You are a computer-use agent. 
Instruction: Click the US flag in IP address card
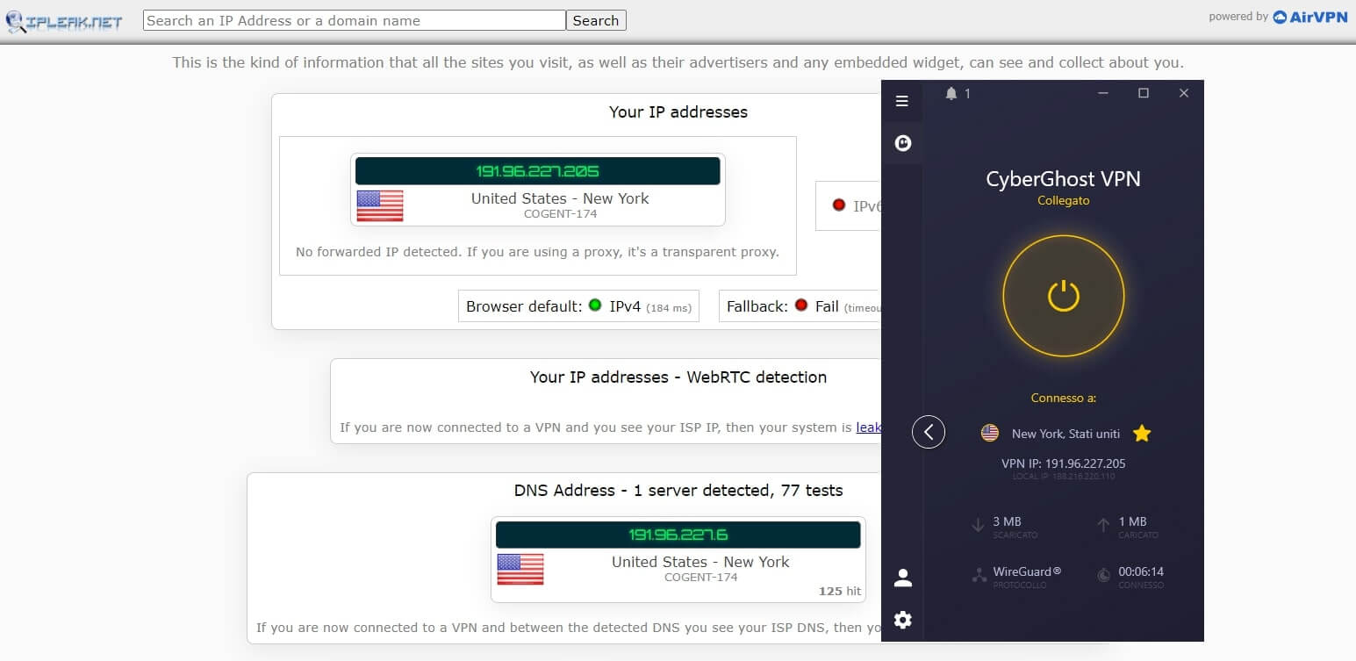coord(380,205)
